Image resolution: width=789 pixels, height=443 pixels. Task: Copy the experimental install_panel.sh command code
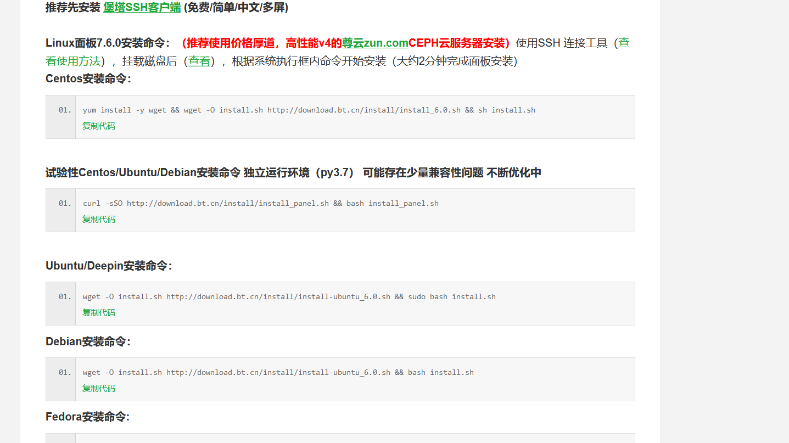pos(98,219)
